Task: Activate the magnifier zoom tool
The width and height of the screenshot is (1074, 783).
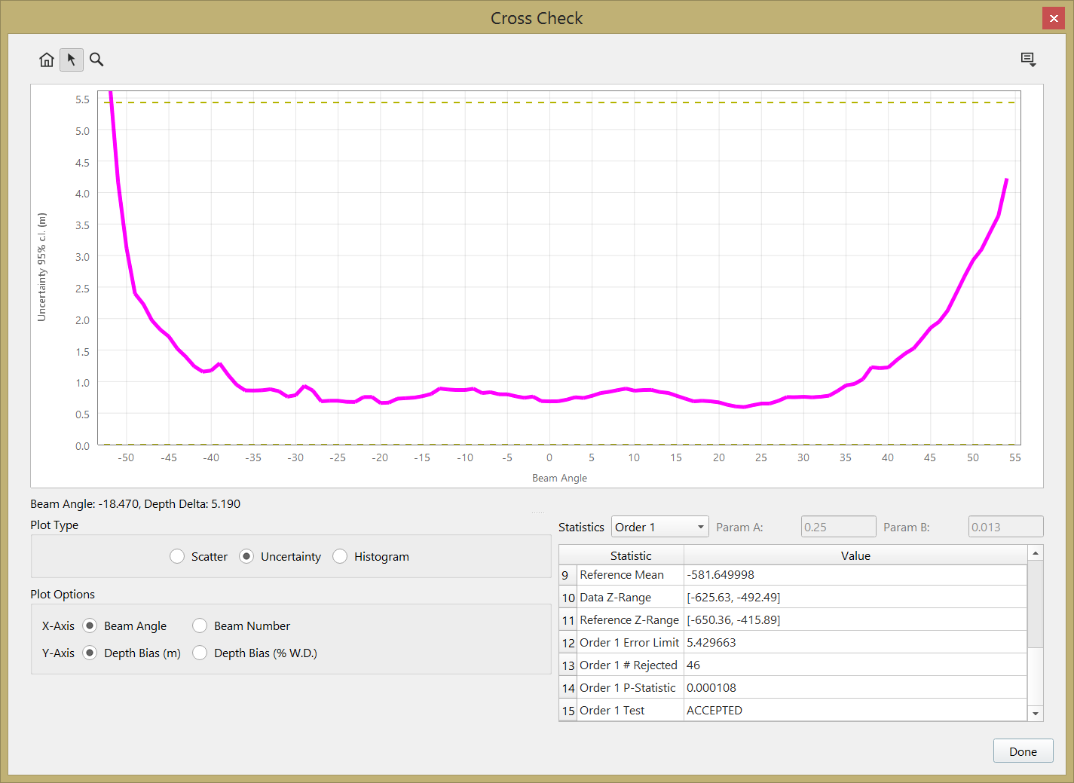Action: (96, 60)
